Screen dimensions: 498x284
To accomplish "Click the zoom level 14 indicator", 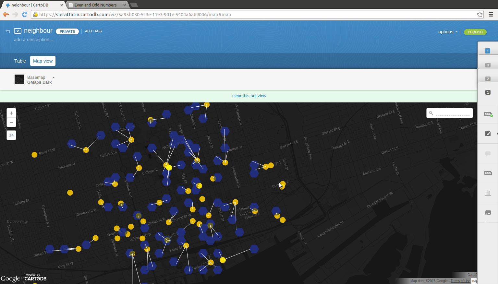I will pos(11,135).
